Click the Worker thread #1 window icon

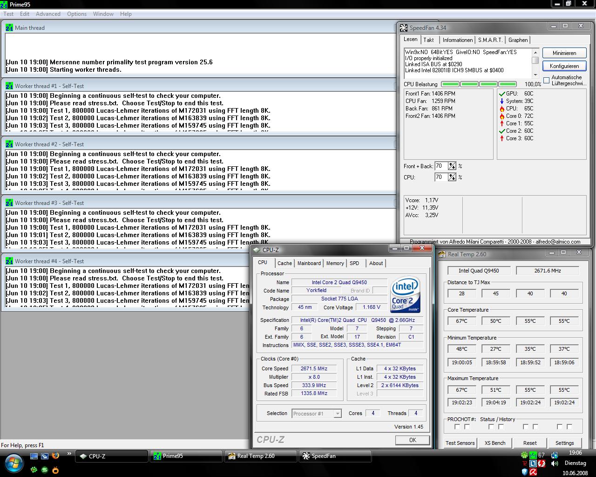click(9, 86)
